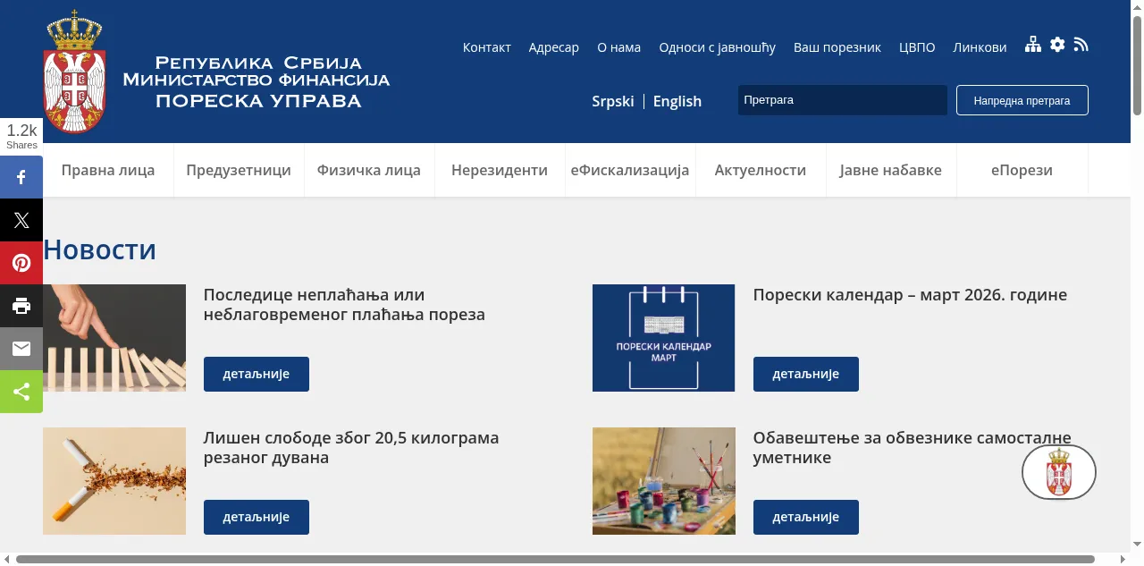Open the RSS feed icon

1081,45
